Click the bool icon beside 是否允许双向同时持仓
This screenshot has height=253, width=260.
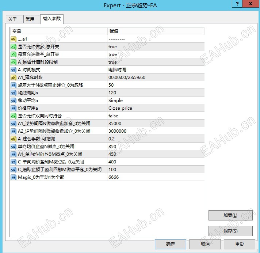coord(14,116)
